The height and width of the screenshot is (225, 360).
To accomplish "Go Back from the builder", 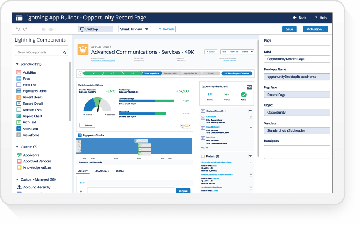I will click(300, 18).
